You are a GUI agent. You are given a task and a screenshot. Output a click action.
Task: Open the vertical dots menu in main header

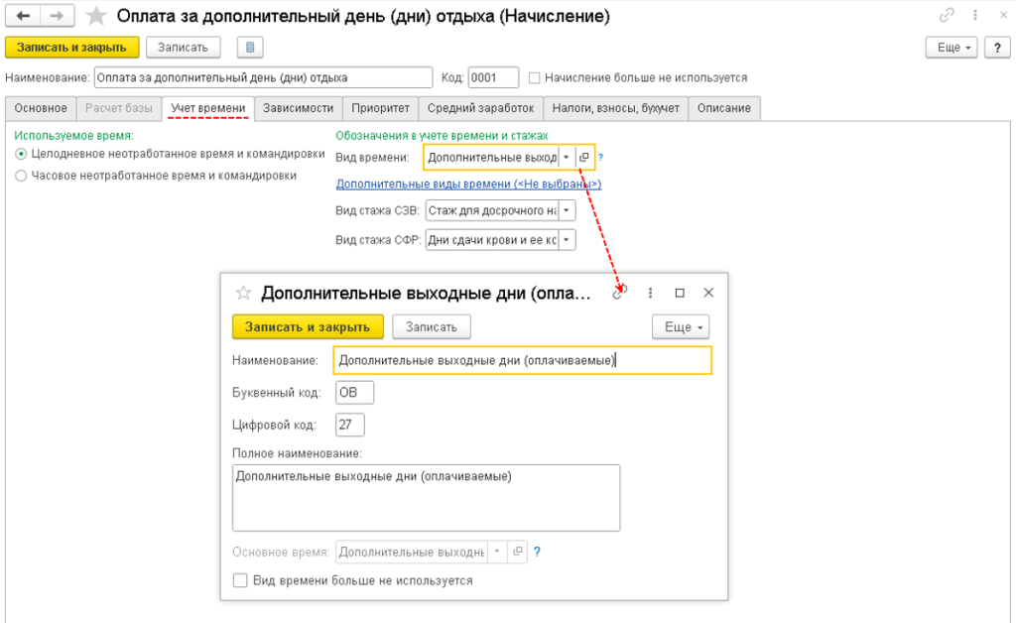(x=972, y=16)
